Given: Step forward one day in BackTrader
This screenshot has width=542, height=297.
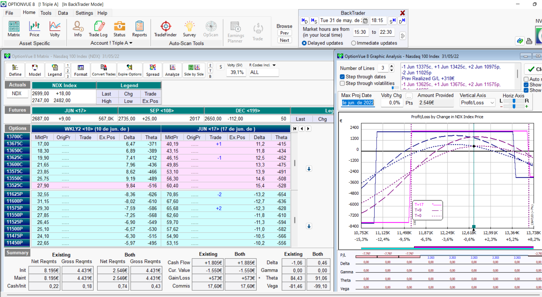Looking at the screenshot, I should coord(402,21).
